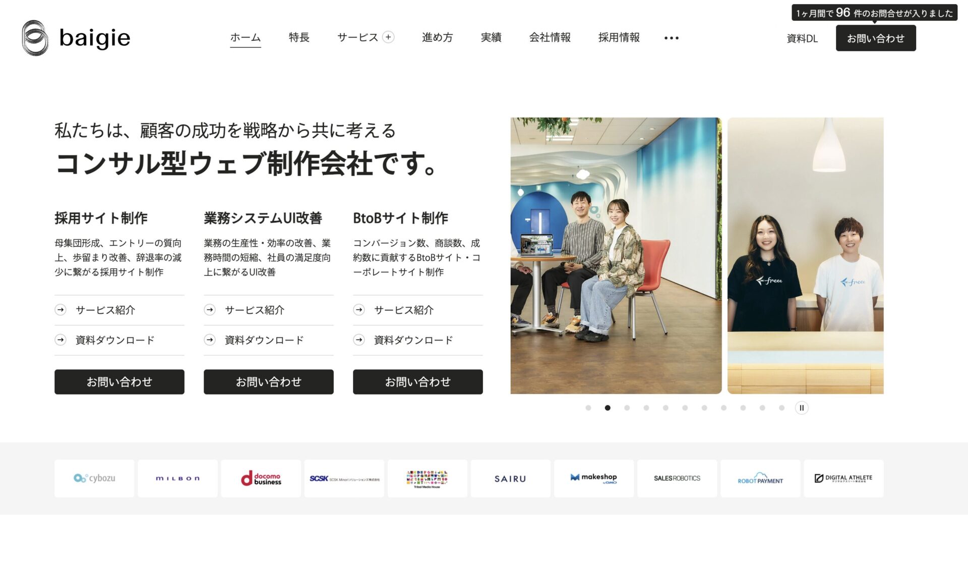
Task: Click arrow icon beside 採用サイト 資料ダウンロード
Action: (60, 340)
